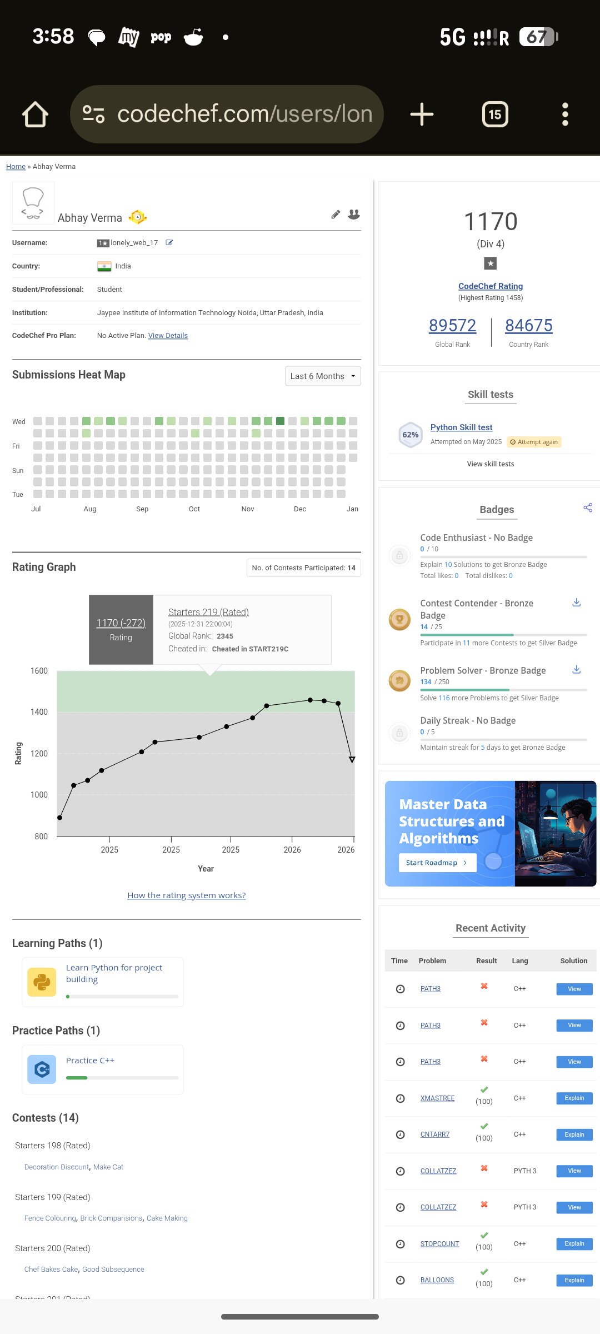Click the locked Daily Streak badge icon
Image resolution: width=600 pixels, height=1334 pixels.
pyautogui.click(x=399, y=733)
